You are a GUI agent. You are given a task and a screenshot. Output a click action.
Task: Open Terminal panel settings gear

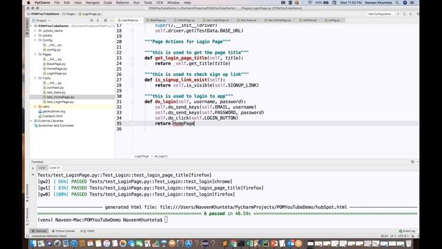click(412, 162)
